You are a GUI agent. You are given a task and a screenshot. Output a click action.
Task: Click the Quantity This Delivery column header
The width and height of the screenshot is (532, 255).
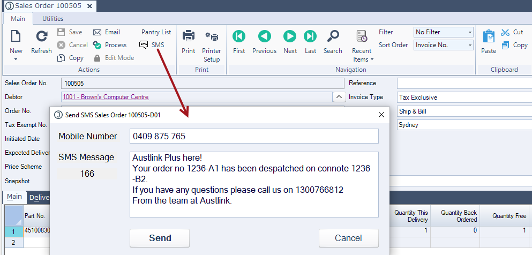(x=410, y=216)
